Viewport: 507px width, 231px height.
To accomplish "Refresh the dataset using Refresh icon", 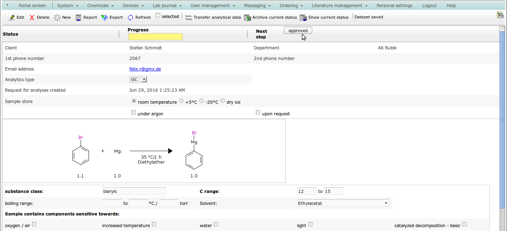I will click(130, 17).
